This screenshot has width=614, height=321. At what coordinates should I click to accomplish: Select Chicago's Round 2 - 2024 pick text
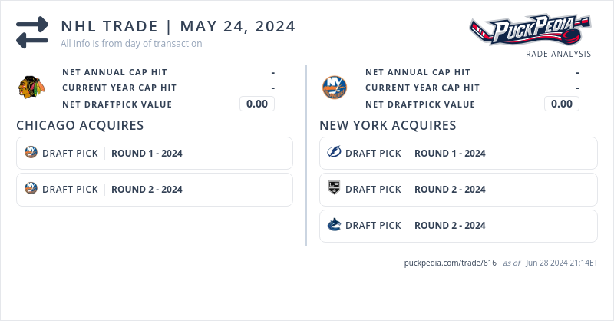click(x=147, y=189)
